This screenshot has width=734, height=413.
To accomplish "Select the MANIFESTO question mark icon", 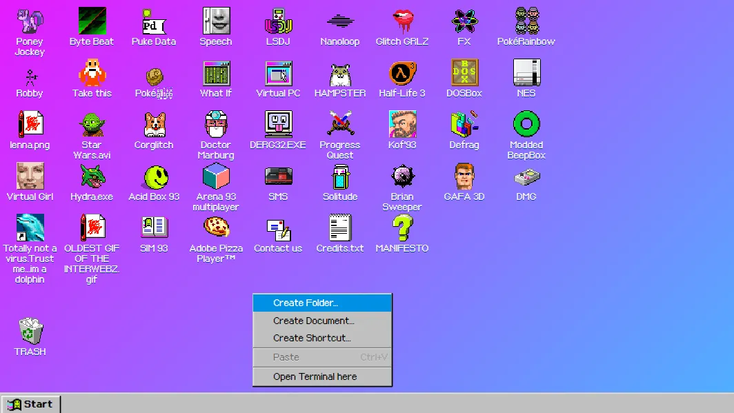I will (402, 229).
